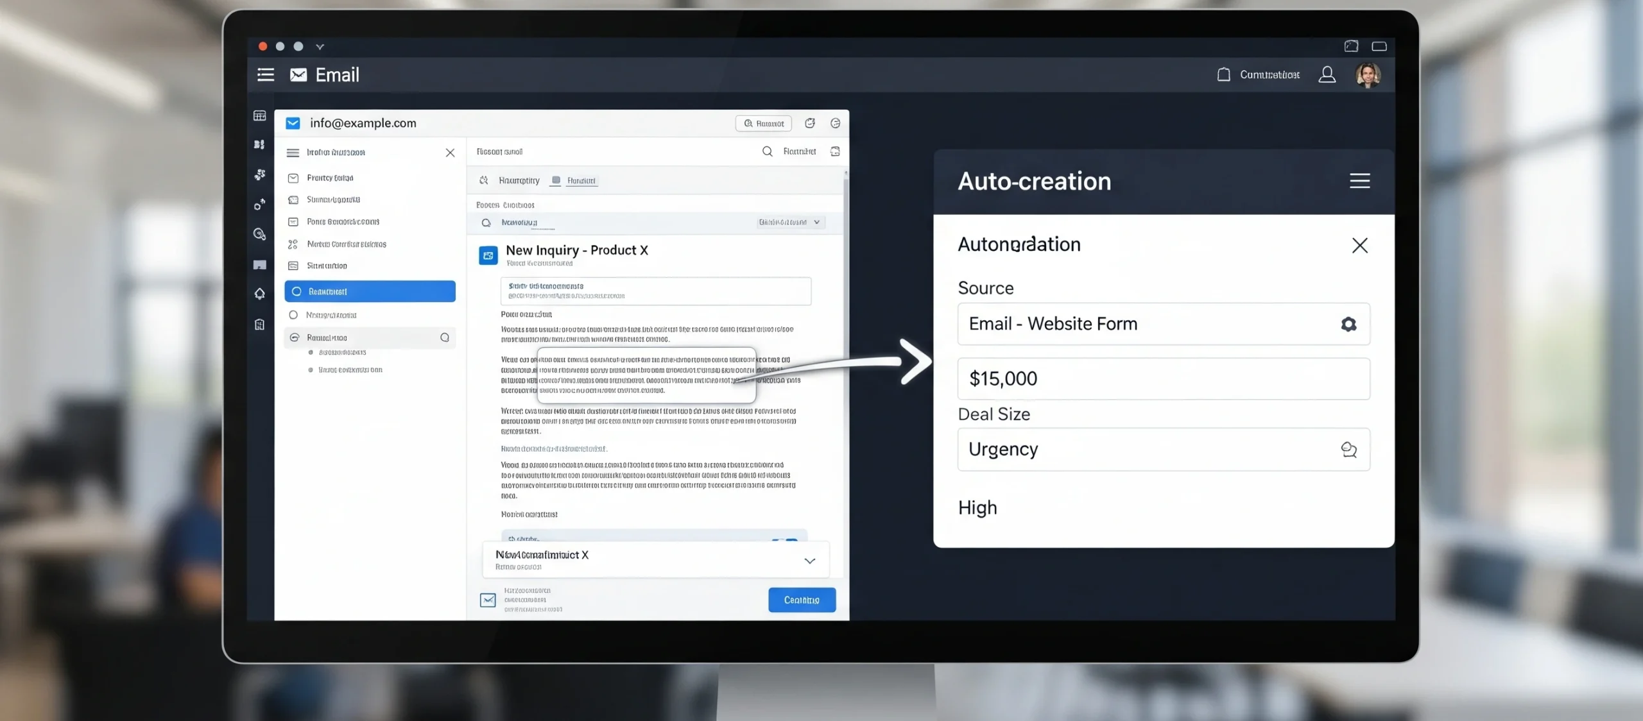
Task: Click the circular face icon in mailbox header
Action: (836, 123)
